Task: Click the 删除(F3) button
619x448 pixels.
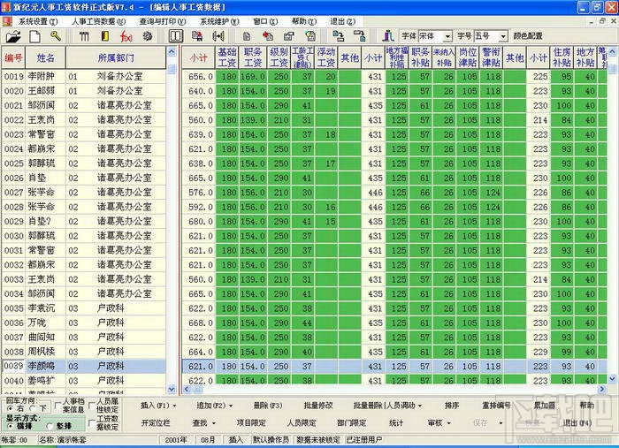Action: click(268, 406)
